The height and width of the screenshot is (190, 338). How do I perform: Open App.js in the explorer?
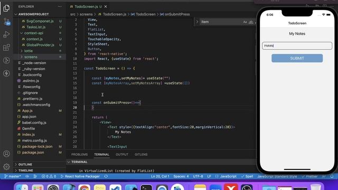coord(27,110)
